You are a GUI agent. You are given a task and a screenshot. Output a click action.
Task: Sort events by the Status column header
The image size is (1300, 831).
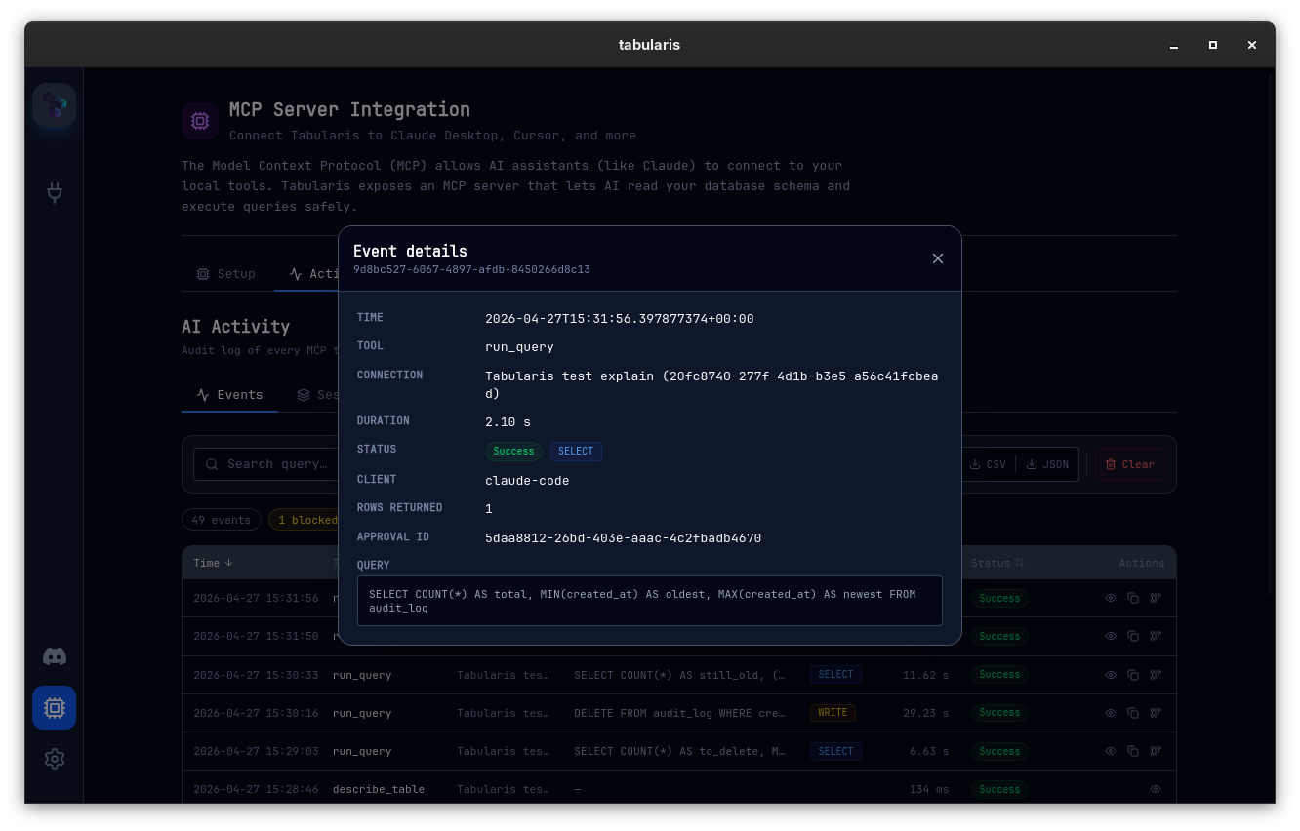click(996, 563)
